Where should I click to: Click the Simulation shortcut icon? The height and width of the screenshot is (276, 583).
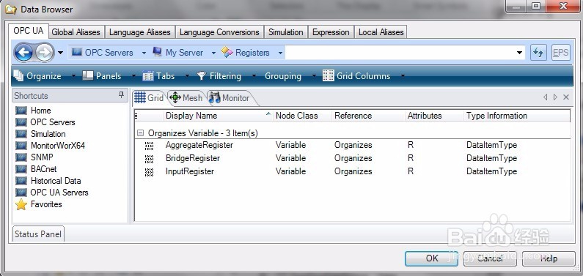(x=21, y=134)
